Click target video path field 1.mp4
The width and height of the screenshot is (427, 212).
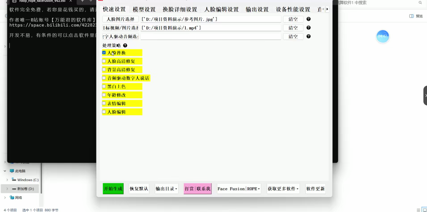pyautogui.click(x=211, y=28)
